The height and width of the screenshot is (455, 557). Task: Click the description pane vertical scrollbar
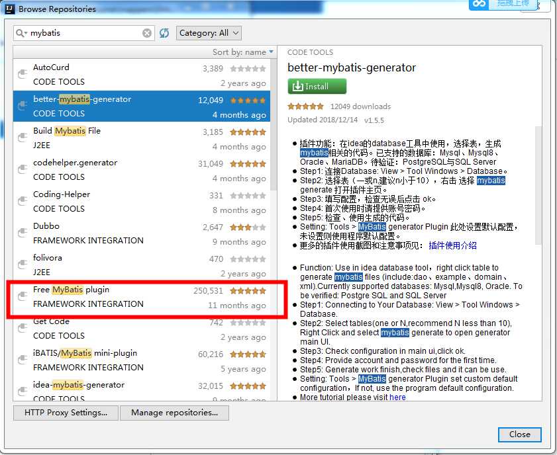click(538, 185)
